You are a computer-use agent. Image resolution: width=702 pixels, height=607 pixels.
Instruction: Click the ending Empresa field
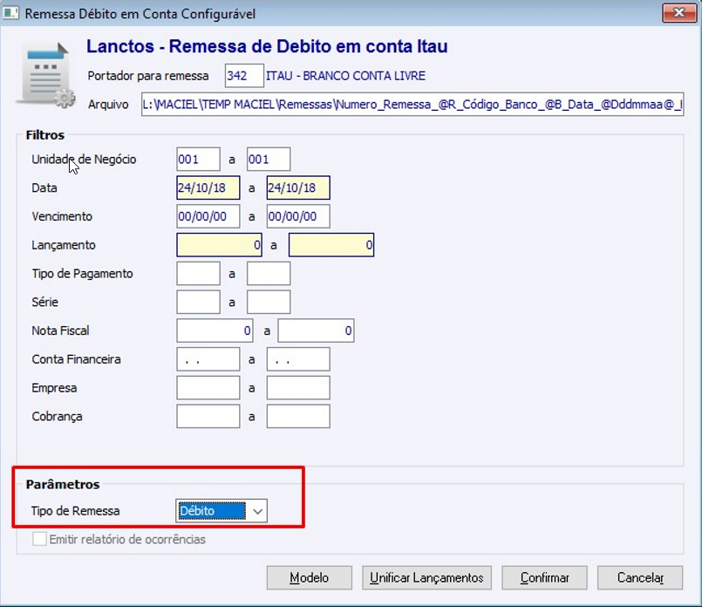coord(298,387)
